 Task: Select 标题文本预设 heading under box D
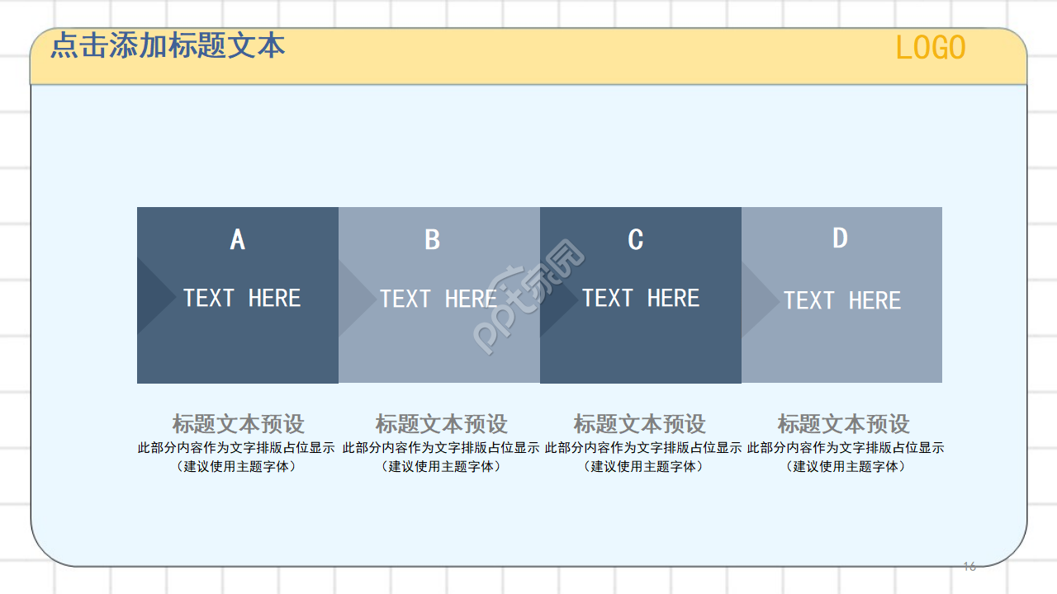[843, 424]
